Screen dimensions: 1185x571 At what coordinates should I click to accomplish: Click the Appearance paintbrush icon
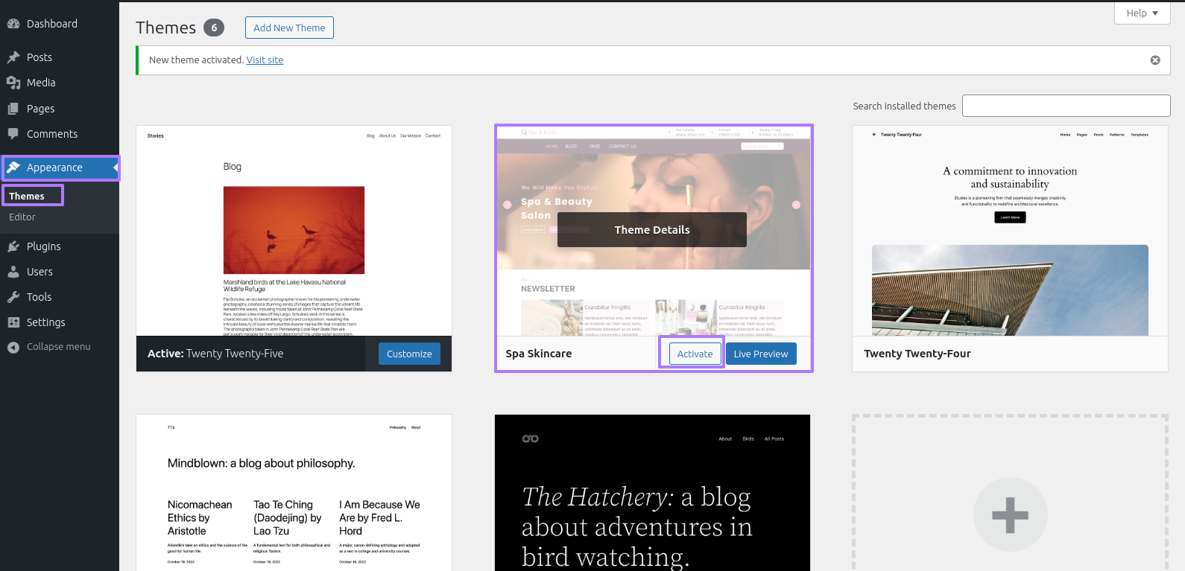13,168
